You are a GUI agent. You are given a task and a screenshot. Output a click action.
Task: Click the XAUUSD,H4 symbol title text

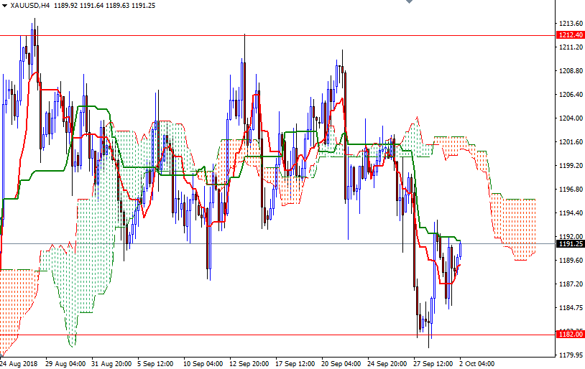coord(30,5)
